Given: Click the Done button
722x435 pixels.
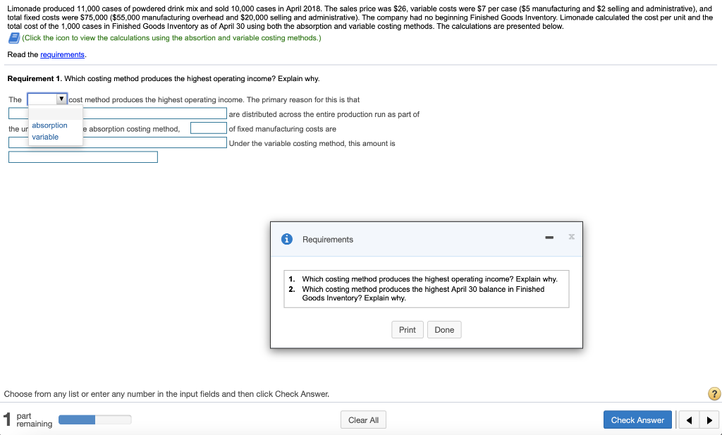Looking at the screenshot, I should click(x=444, y=329).
